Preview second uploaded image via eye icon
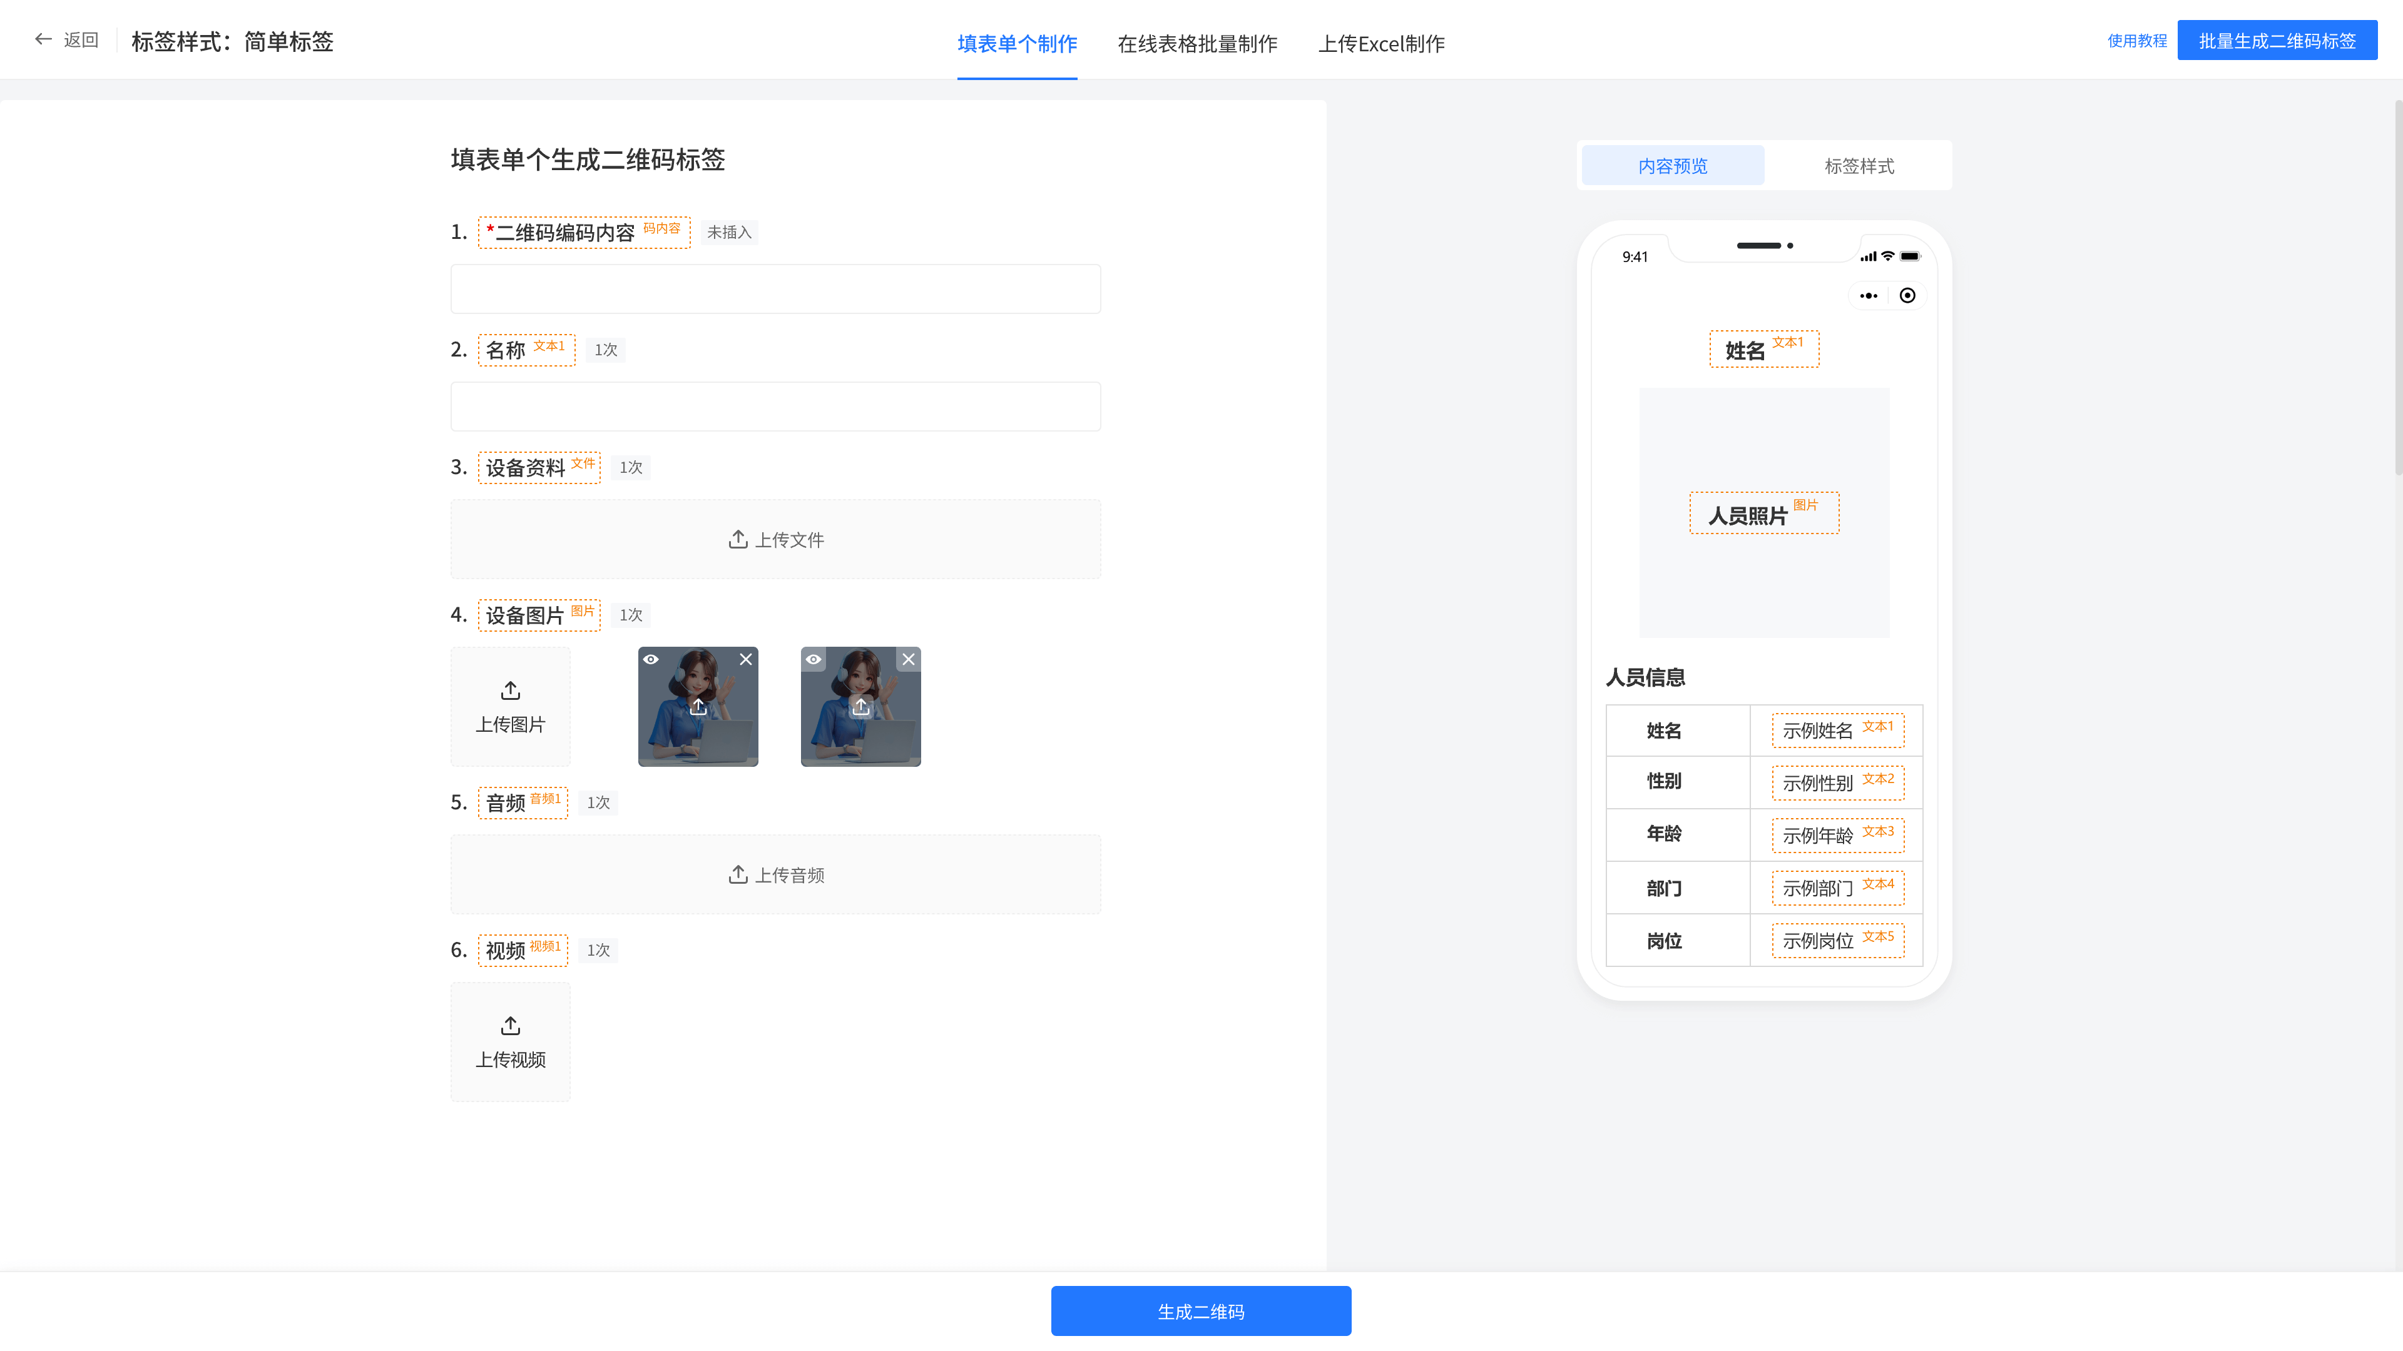The width and height of the screenshot is (2403, 1351). (x=814, y=659)
